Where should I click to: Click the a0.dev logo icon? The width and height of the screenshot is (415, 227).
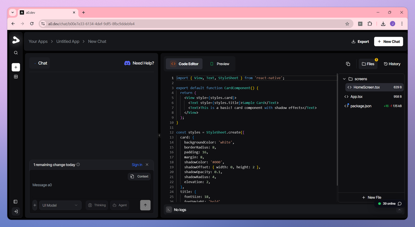[16, 40]
